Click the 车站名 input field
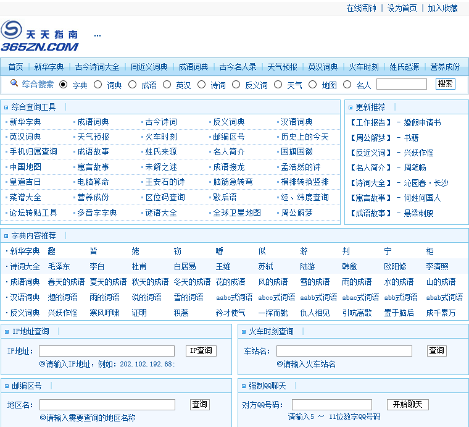Viewport: 469px width, 427px height. (x=344, y=351)
